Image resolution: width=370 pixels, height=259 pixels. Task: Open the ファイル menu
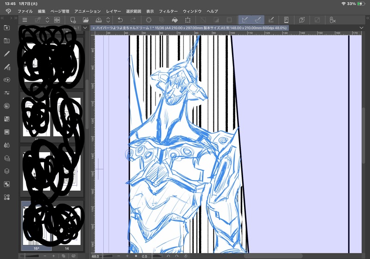(25, 11)
